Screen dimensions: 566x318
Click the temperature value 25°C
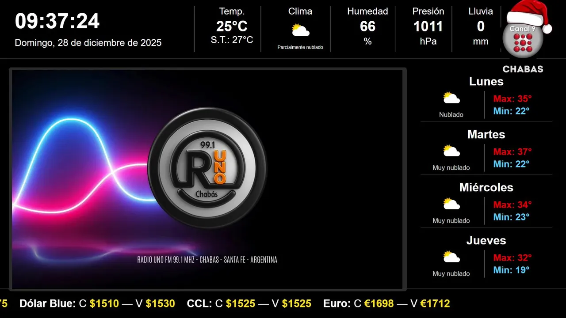tap(232, 26)
